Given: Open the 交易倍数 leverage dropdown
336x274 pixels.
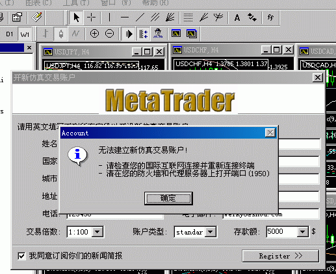Looking at the screenshot, I should [x=97, y=232].
